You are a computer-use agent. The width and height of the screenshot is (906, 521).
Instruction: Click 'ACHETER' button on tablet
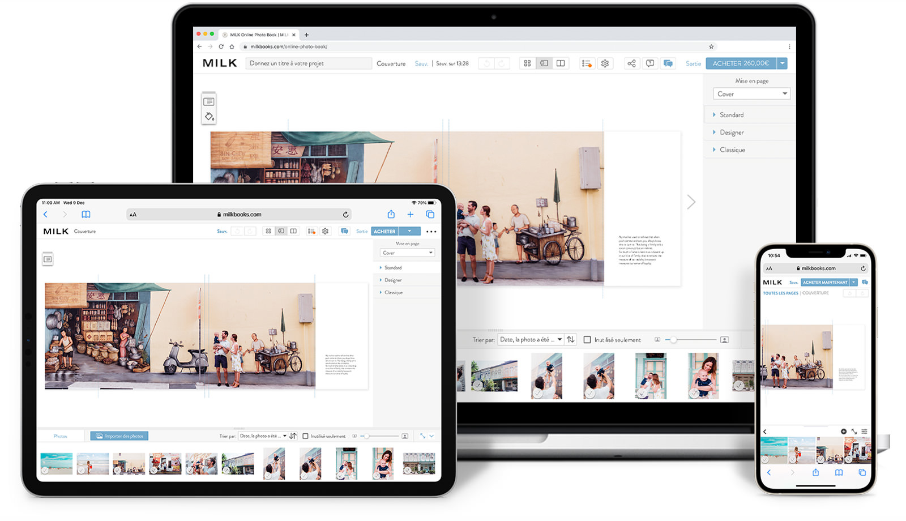coord(384,231)
